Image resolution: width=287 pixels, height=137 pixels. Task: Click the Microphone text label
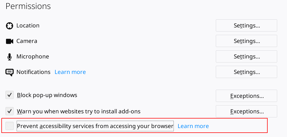click(x=33, y=57)
